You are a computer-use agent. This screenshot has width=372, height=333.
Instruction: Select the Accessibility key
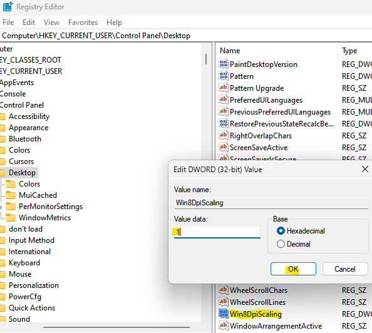(29, 116)
